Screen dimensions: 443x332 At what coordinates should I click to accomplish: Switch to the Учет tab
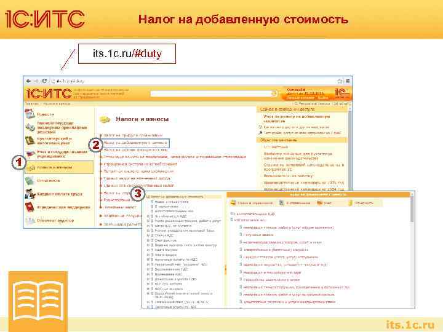coord(324,203)
